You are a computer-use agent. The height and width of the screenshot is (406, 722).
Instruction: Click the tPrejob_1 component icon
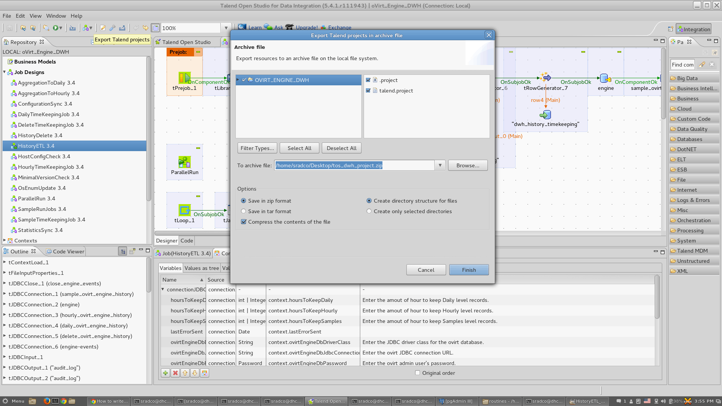184,78
